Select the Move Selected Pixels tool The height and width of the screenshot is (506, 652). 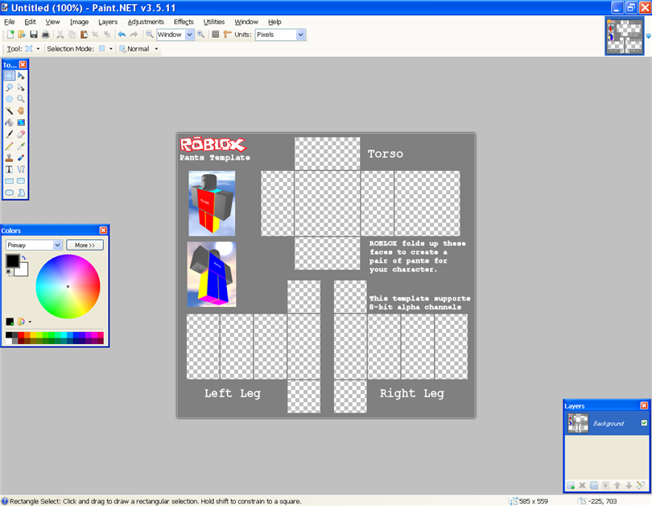point(21,76)
